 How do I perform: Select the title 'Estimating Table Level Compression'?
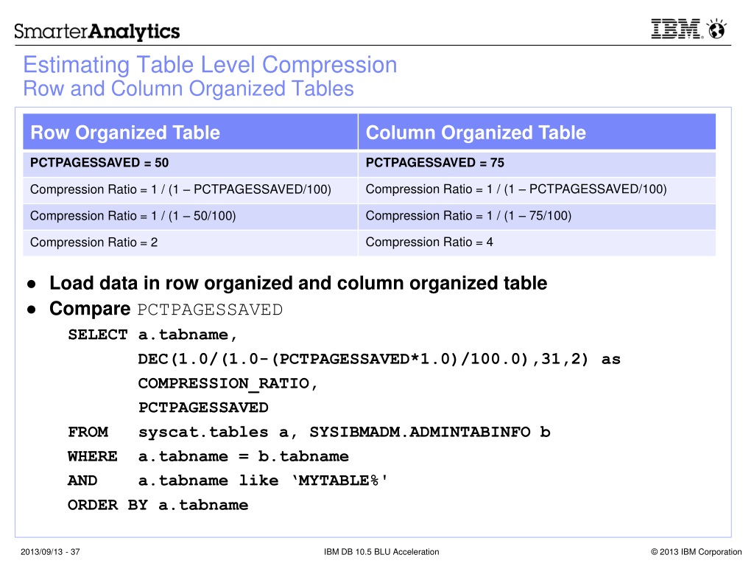210,65
